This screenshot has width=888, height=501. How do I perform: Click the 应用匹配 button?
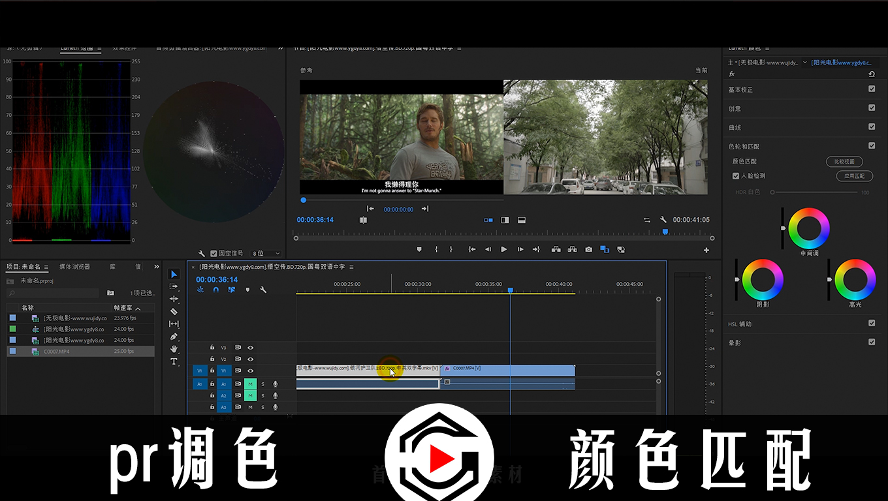854,176
